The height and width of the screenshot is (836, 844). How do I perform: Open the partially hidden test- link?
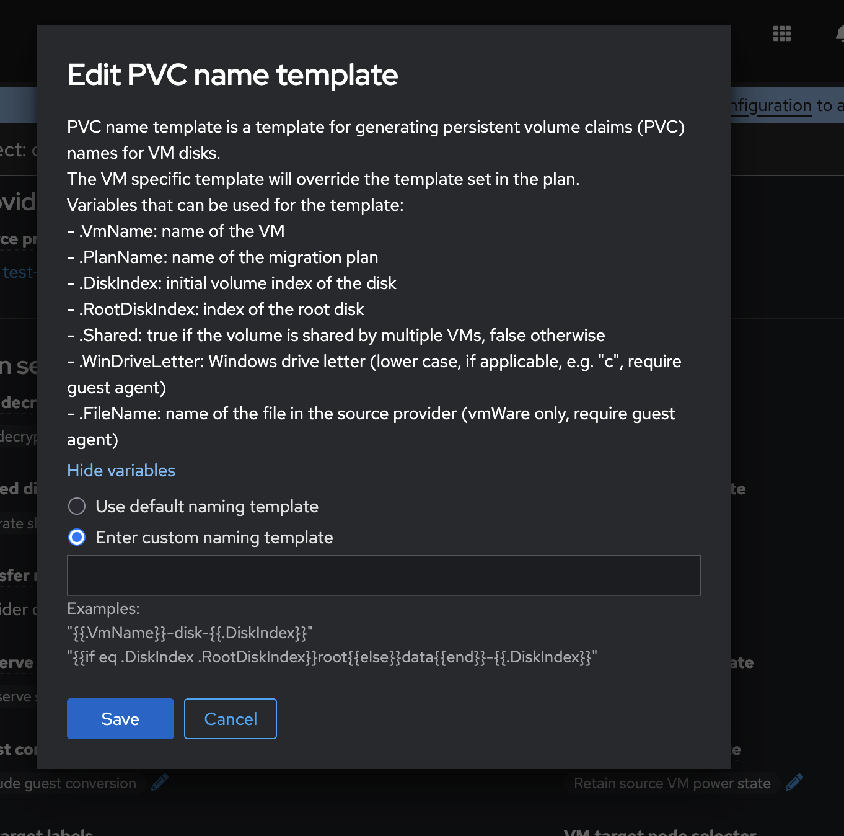(19, 272)
